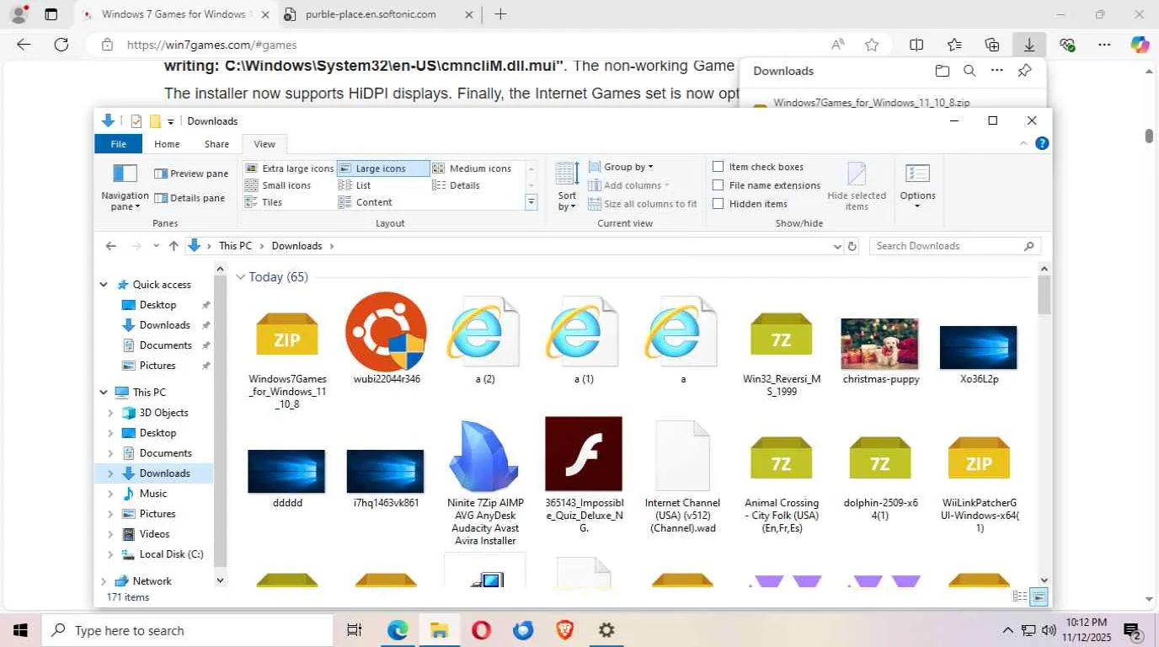
Task: Click the Explorer Up one level arrow
Action: 174,246
